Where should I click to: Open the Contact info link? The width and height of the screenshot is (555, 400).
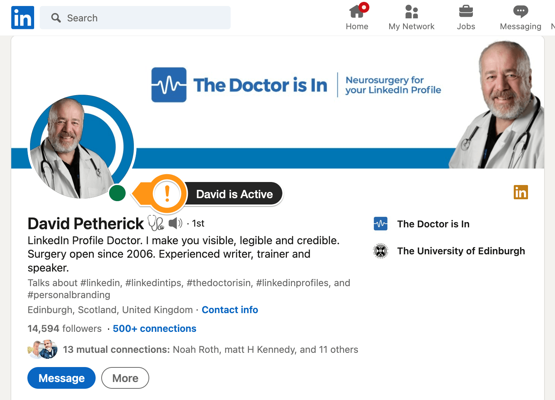coord(230,310)
